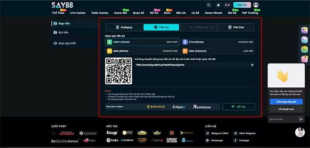Open the Telegram CSKH contact link

(x=217, y=133)
